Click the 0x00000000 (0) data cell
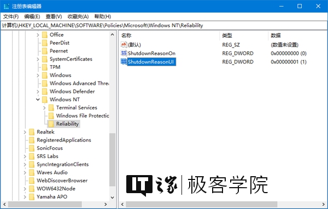This screenshot has height=209, width=328. 289,54
